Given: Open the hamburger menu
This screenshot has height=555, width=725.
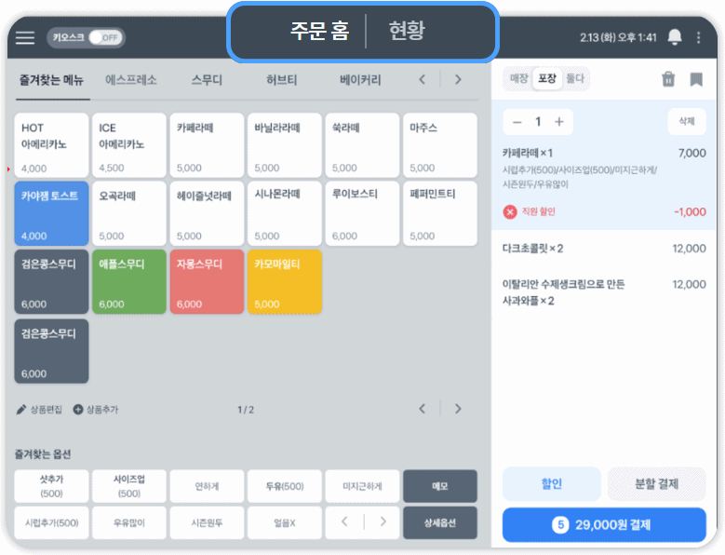Looking at the screenshot, I should pos(25,37).
